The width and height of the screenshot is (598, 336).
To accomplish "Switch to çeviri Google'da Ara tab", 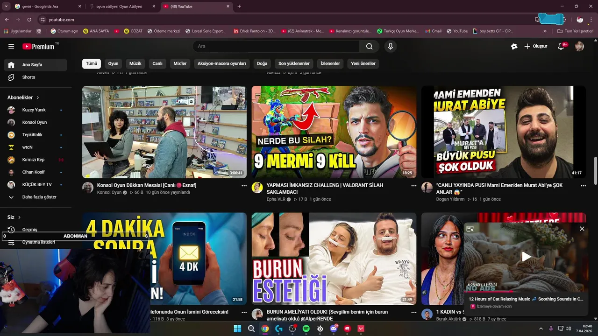I will click(47, 7).
